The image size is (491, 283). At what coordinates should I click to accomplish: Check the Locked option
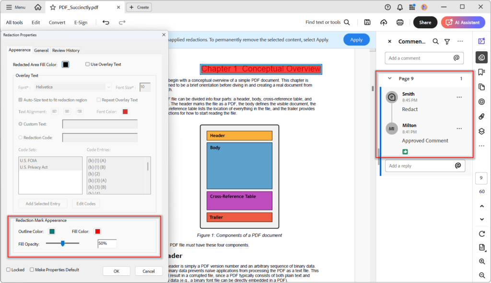(8, 270)
